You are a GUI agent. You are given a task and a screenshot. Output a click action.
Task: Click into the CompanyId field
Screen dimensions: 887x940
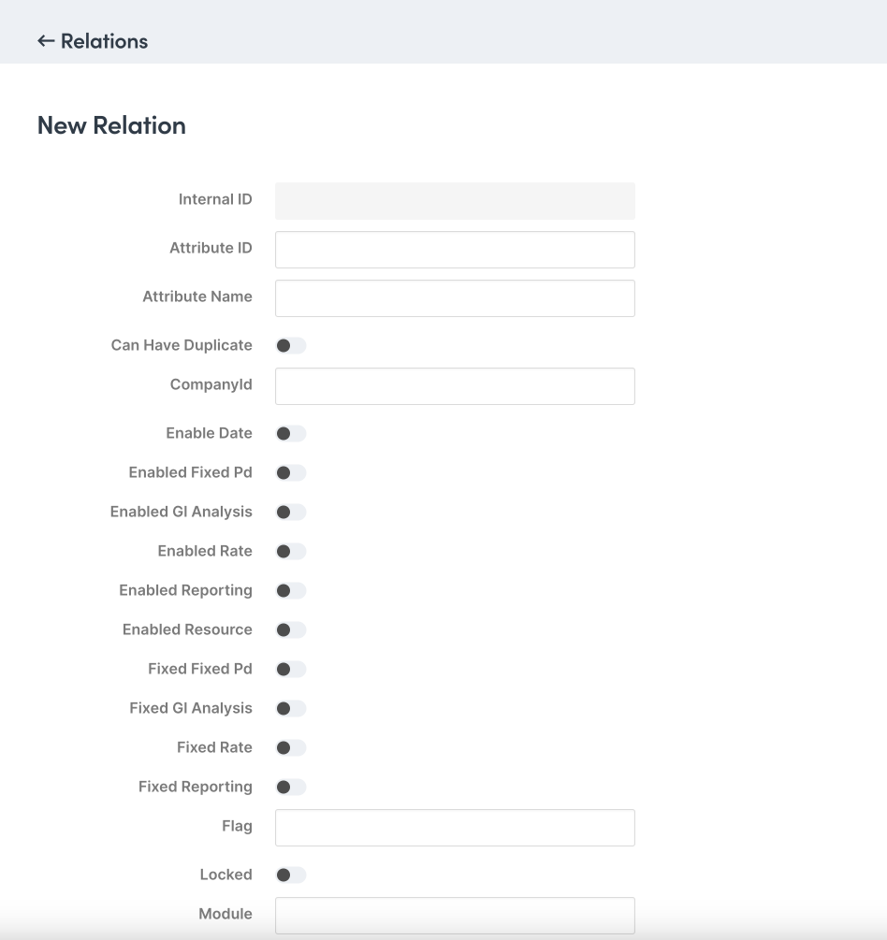[455, 386]
